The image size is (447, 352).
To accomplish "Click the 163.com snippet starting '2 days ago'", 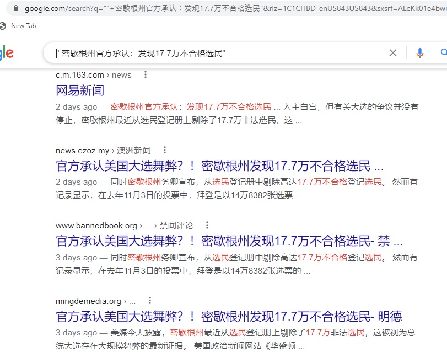I will 237,114.
